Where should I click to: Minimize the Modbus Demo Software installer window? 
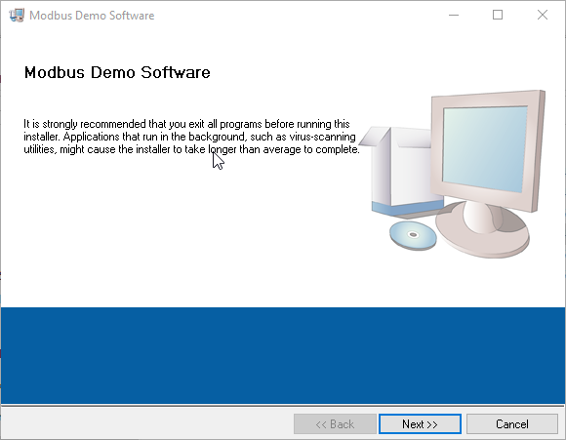click(454, 16)
